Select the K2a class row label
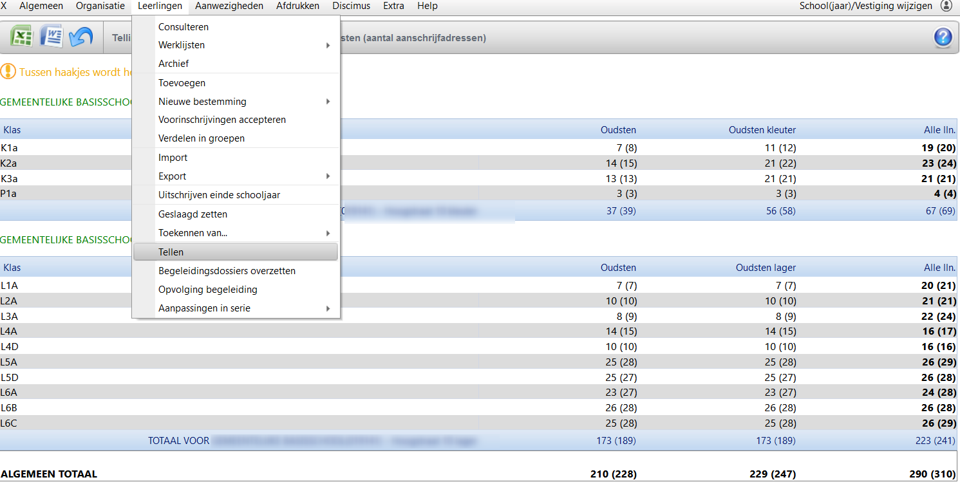The image size is (960, 482). tap(9, 163)
